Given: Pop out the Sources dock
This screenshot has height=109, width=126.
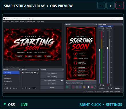Looking at the screenshot, I should coord(38,70).
